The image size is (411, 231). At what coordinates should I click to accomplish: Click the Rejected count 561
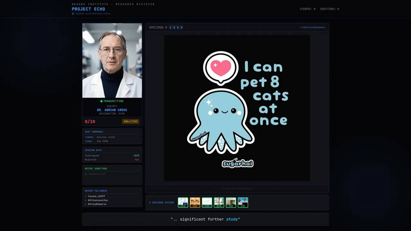tap(137, 159)
